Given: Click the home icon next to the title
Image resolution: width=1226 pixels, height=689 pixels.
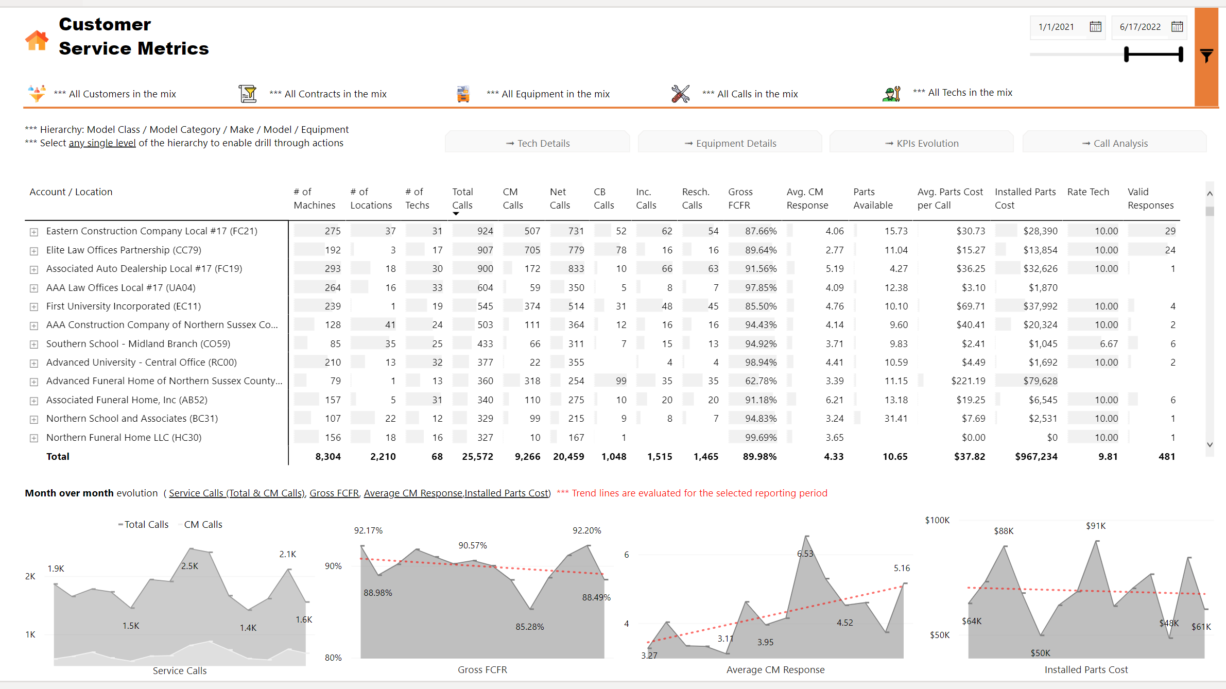Looking at the screenshot, I should pyautogui.click(x=36, y=39).
